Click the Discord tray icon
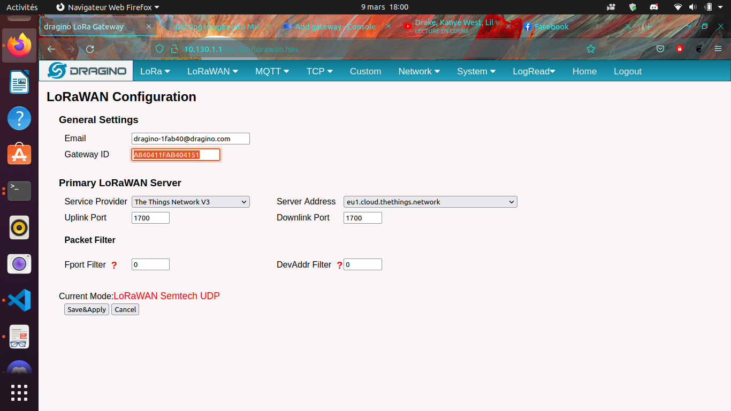This screenshot has width=731, height=411. (653, 7)
